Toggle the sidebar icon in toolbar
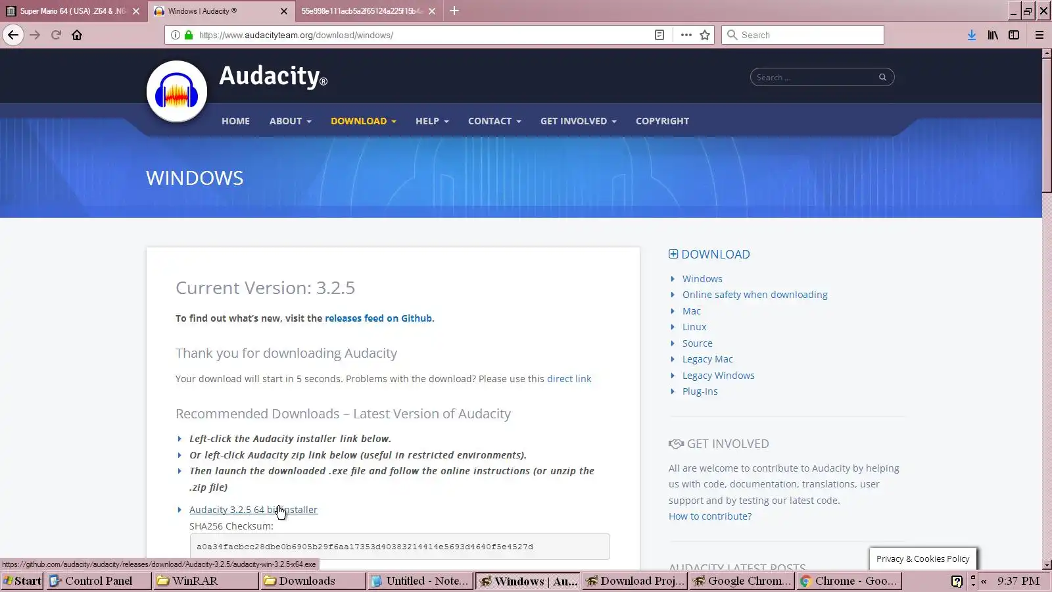 click(1014, 35)
